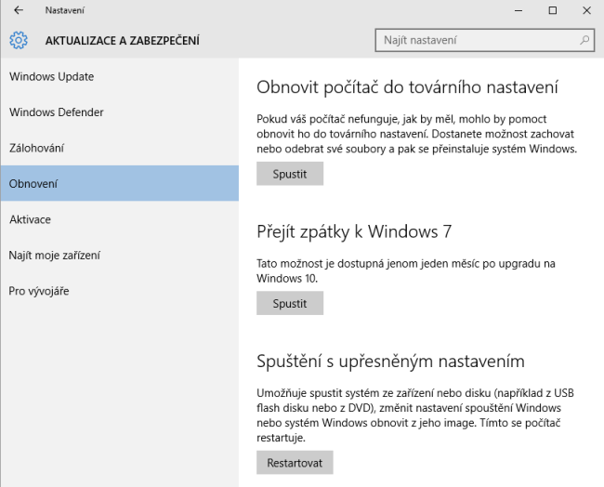Click the 'Nastavení' window title text
The image size is (604, 487).
[65, 10]
